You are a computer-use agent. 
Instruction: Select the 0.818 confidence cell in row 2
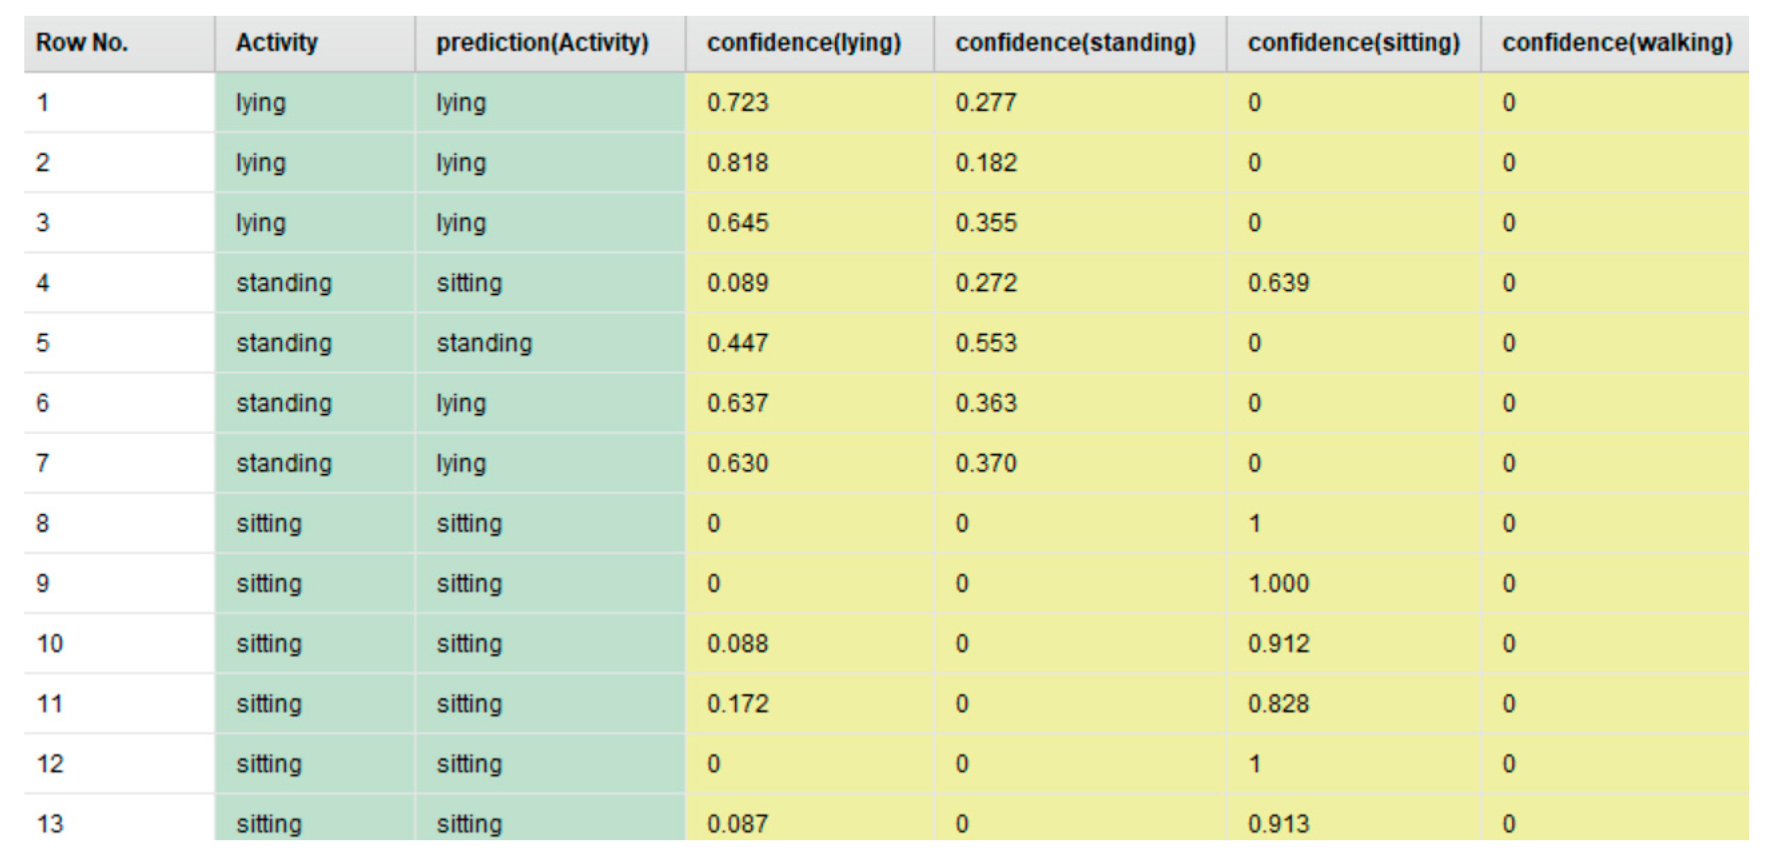(x=738, y=163)
